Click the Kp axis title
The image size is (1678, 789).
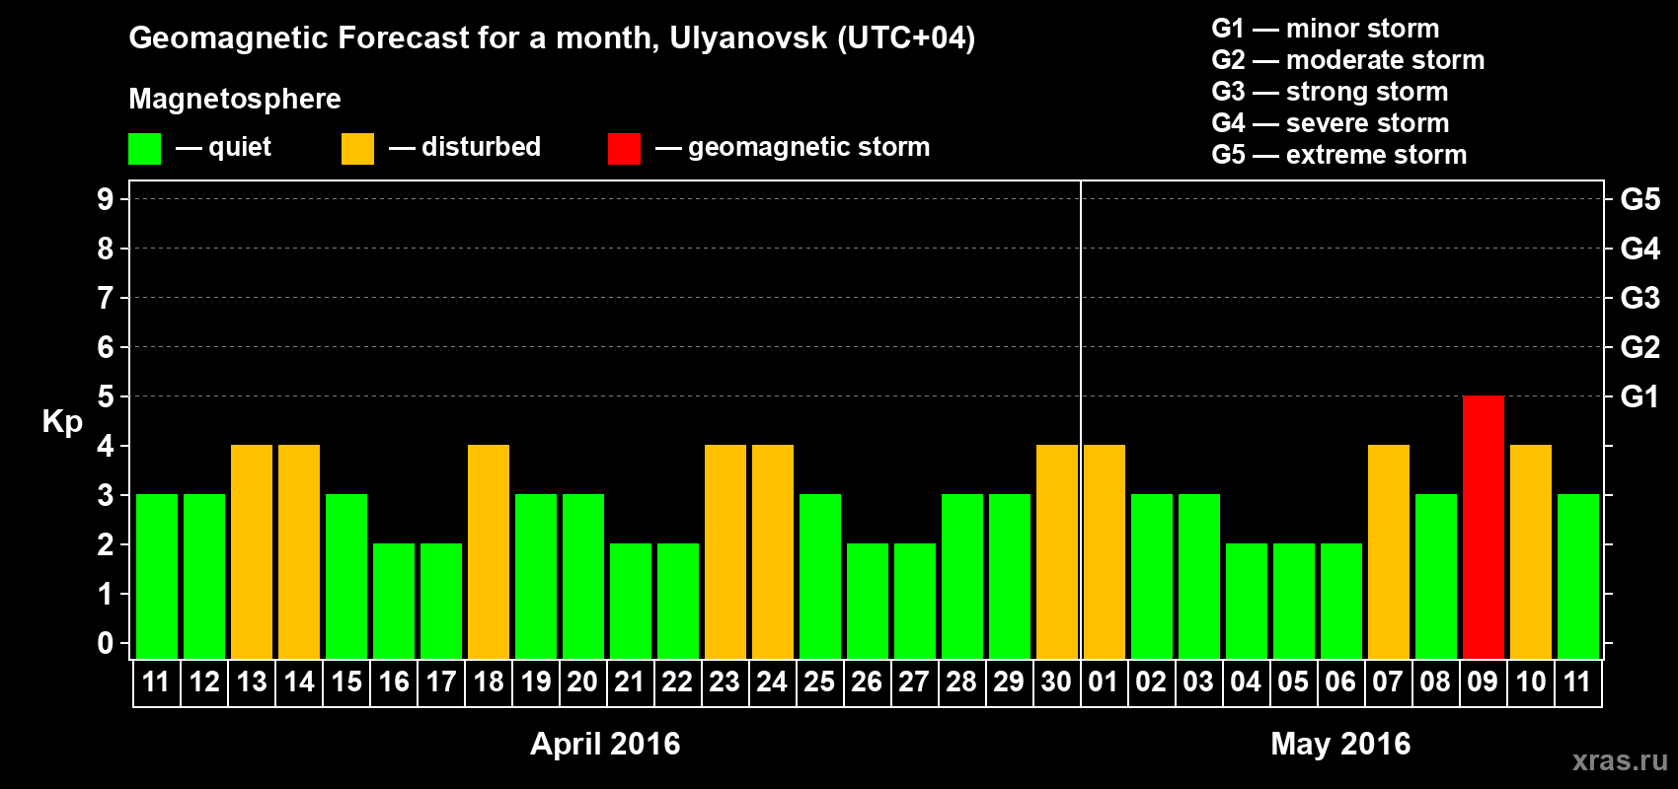62,421
